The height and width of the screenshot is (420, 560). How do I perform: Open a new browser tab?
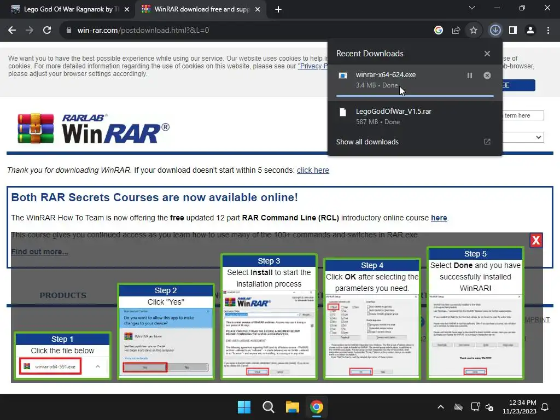coord(278,10)
